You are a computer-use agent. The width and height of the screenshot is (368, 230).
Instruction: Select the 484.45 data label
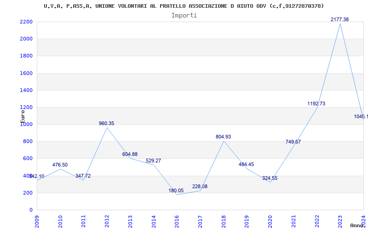coord(246,164)
